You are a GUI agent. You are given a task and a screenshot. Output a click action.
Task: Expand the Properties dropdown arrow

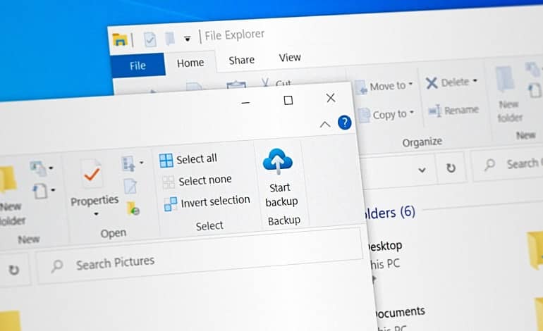(96, 214)
